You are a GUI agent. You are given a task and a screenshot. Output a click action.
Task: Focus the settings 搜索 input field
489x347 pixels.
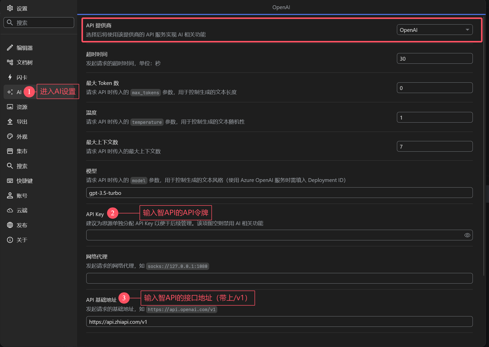[39, 22]
